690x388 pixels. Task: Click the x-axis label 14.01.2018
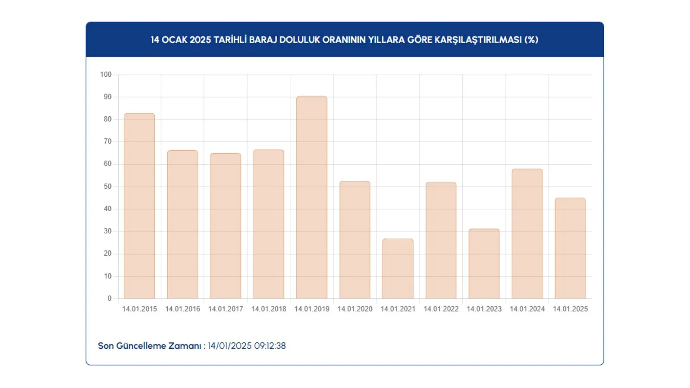(x=269, y=309)
